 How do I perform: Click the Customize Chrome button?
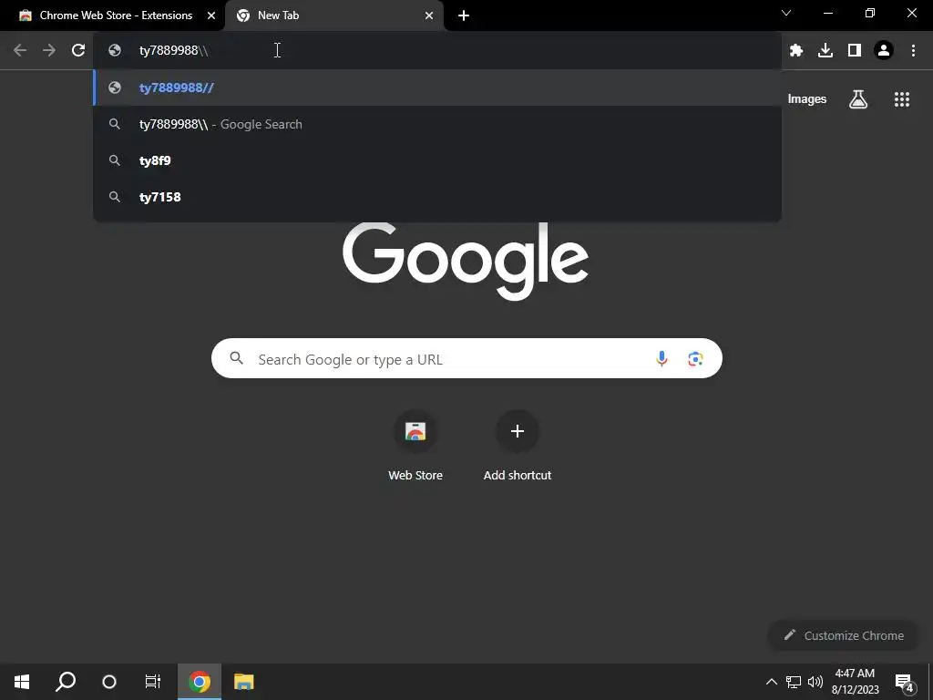(x=844, y=635)
